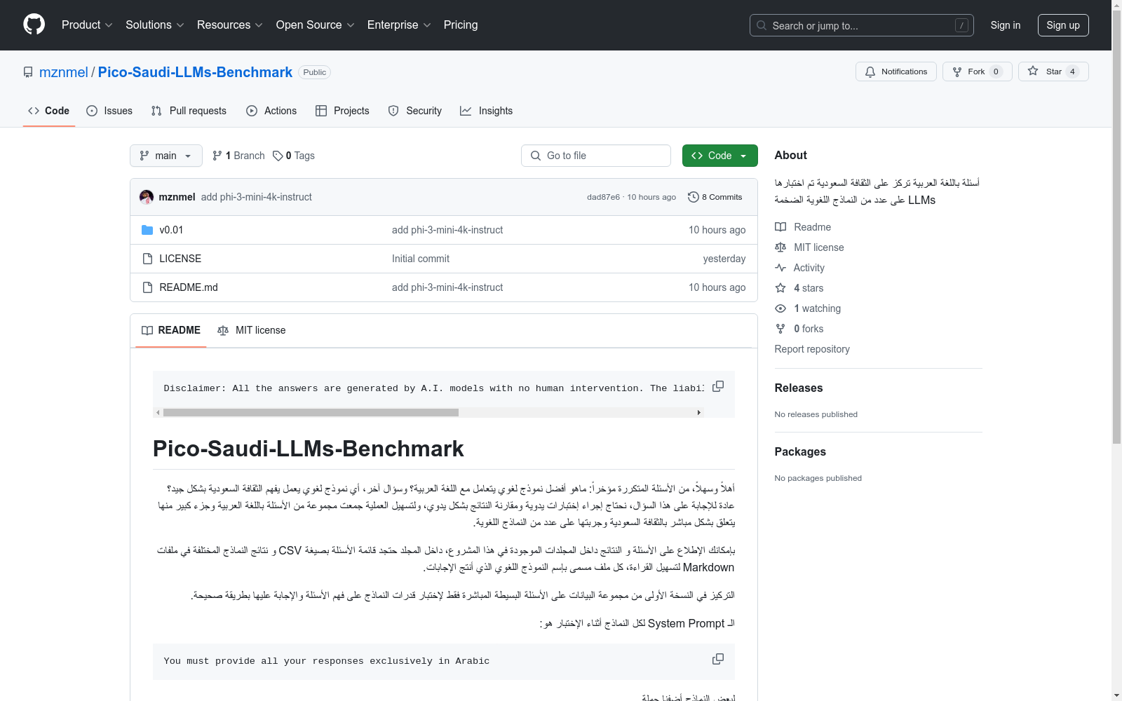Screen dimensions: 1122x701
Task: Click the disclaimer scrollbar right arrow
Action: 698,412
